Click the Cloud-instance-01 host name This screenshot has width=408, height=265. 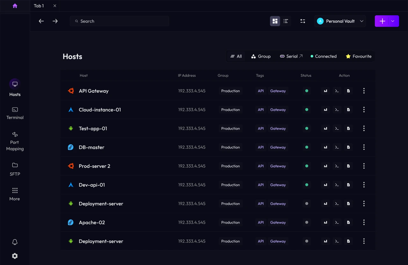click(100, 110)
